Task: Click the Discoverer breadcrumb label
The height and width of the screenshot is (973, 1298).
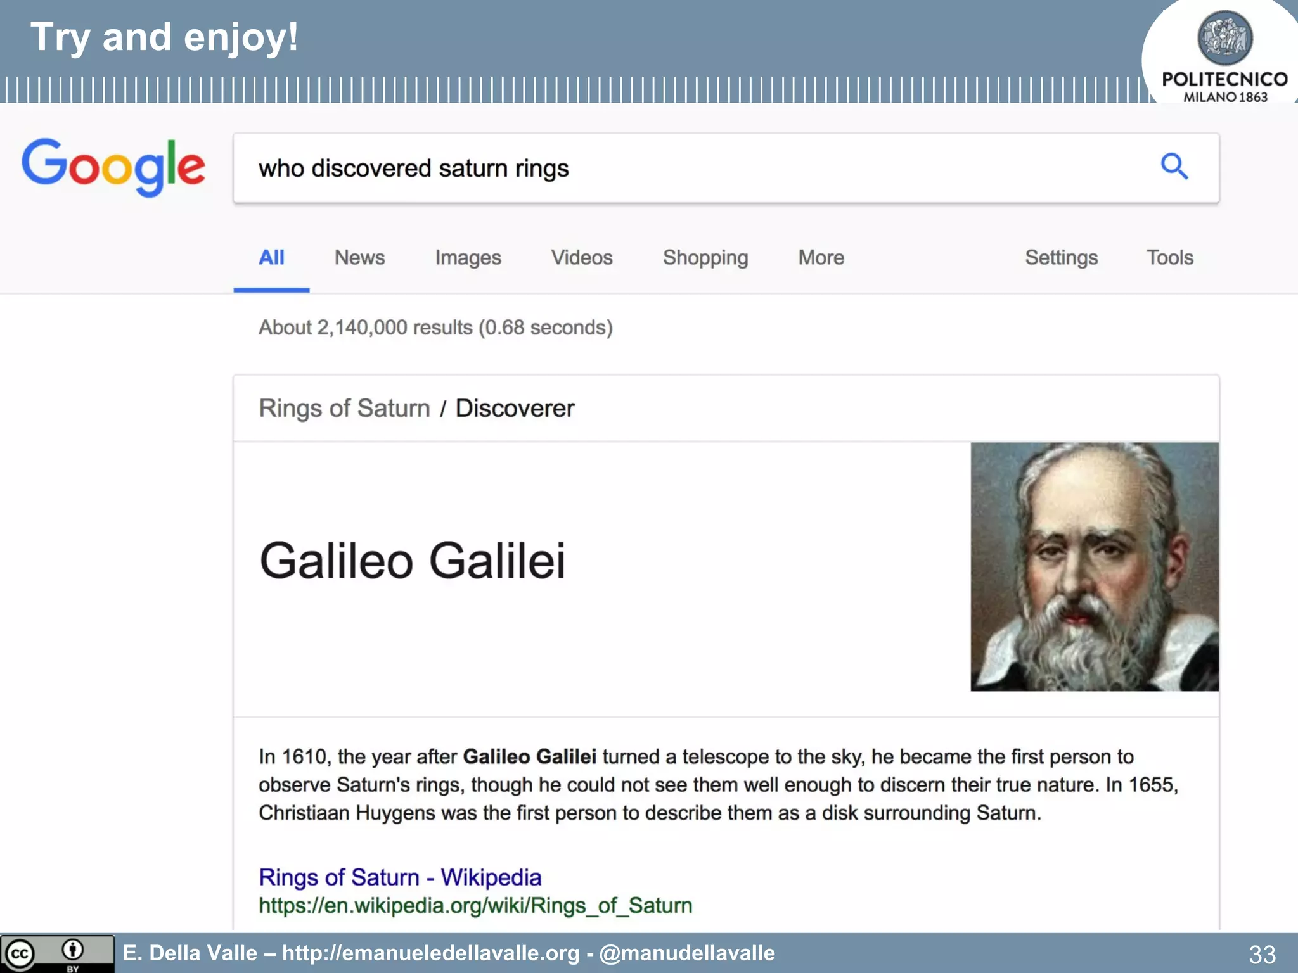Action: (x=515, y=409)
